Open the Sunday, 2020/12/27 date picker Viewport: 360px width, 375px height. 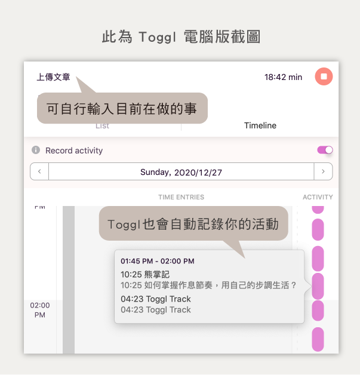point(181,172)
